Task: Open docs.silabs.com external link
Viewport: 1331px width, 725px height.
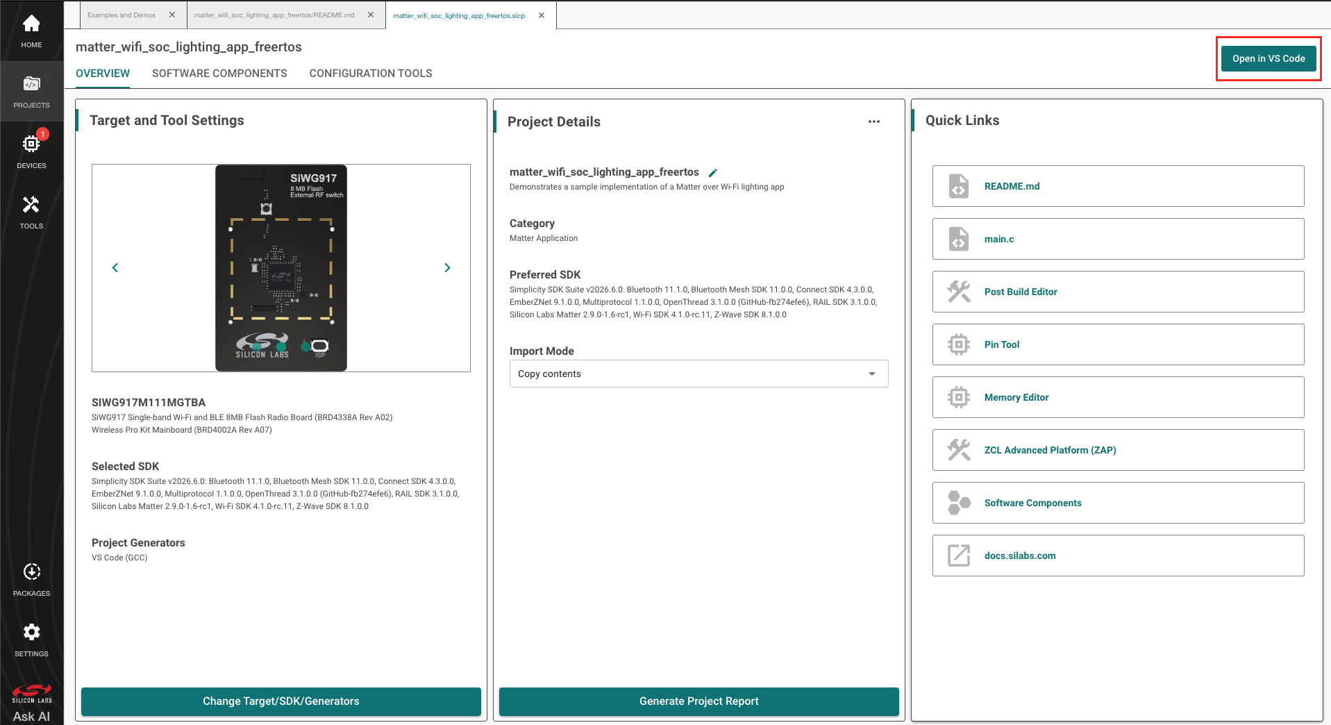Action: [x=1118, y=556]
